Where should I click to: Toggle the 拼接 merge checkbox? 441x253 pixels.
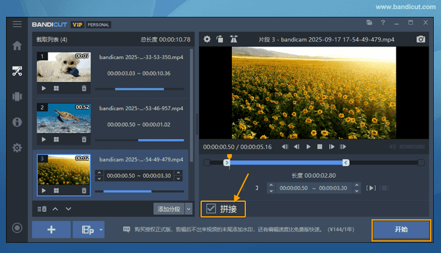click(211, 209)
